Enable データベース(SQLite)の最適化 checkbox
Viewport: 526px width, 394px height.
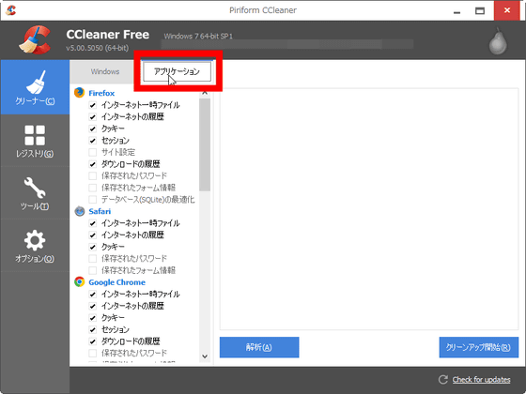(x=93, y=200)
